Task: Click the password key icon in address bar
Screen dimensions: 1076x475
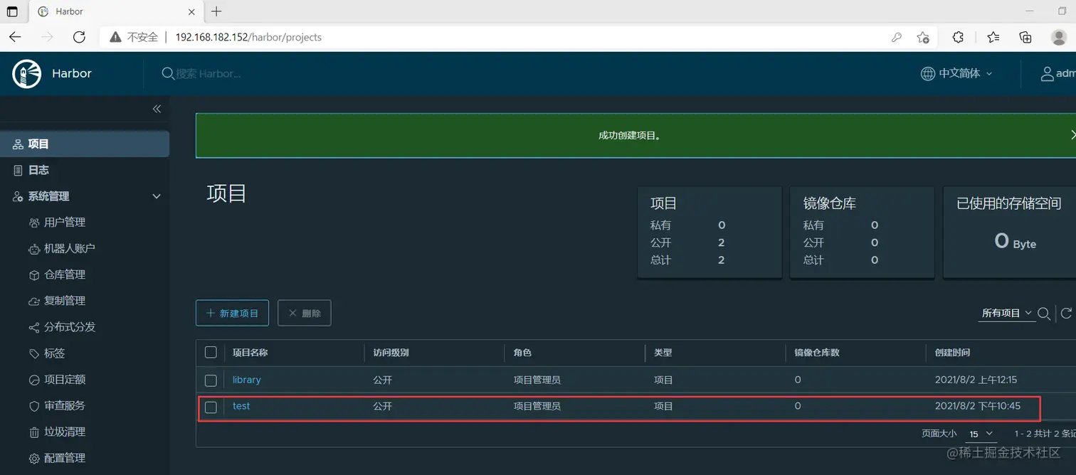Action: point(897,37)
